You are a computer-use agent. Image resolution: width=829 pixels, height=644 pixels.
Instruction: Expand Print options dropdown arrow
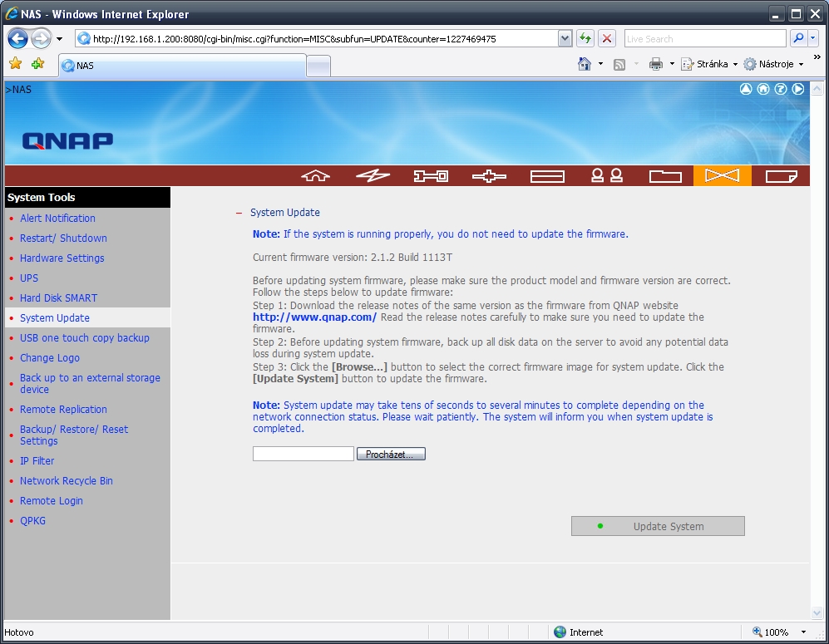672,64
